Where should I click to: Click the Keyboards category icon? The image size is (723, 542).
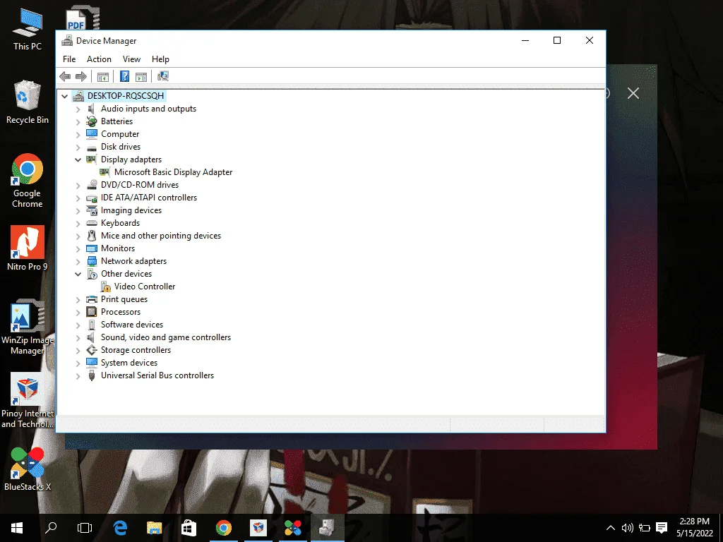click(x=92, y=223)
